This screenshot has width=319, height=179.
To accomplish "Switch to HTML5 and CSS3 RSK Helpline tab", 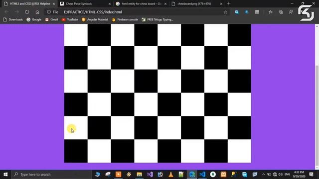I will (x=30, y=3).
